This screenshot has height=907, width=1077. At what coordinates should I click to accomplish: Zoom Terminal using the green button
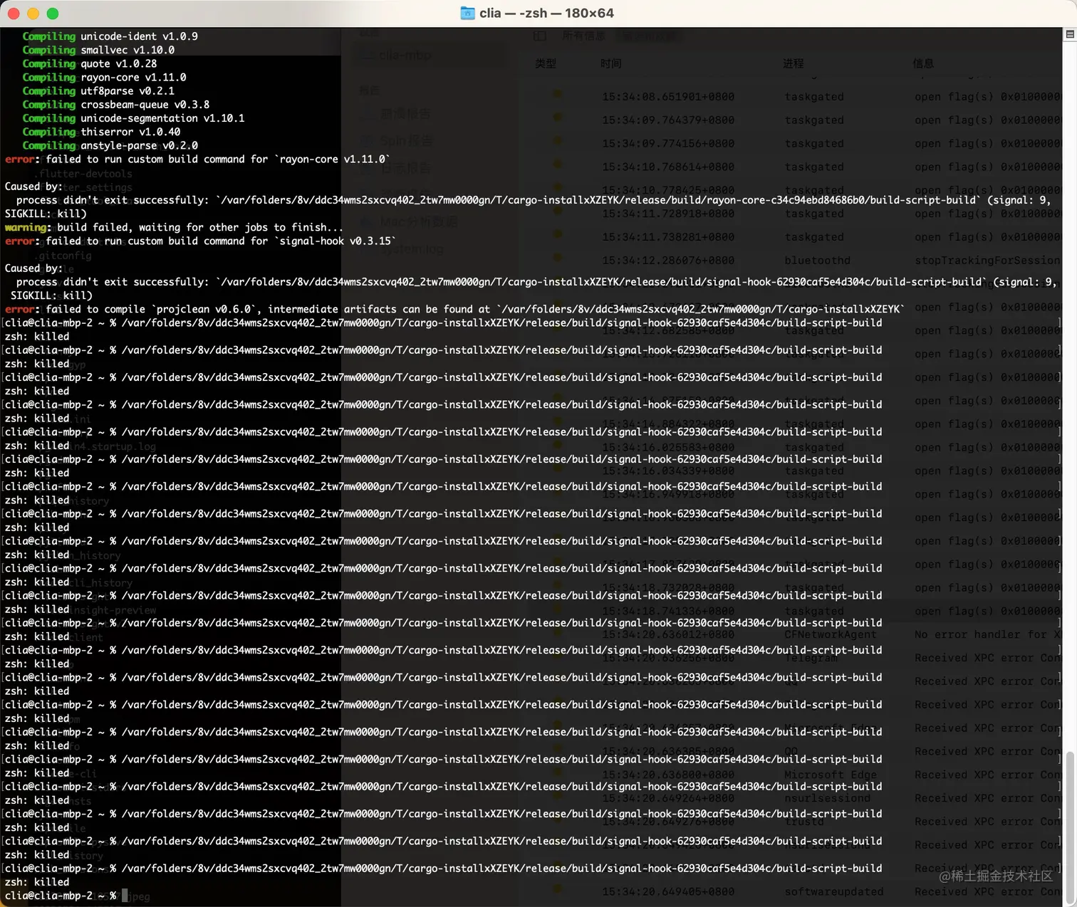(x=53, y=14)
